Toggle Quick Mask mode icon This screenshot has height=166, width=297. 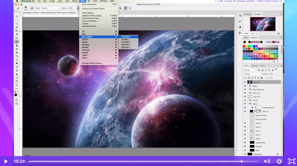(x=17, y=100)
